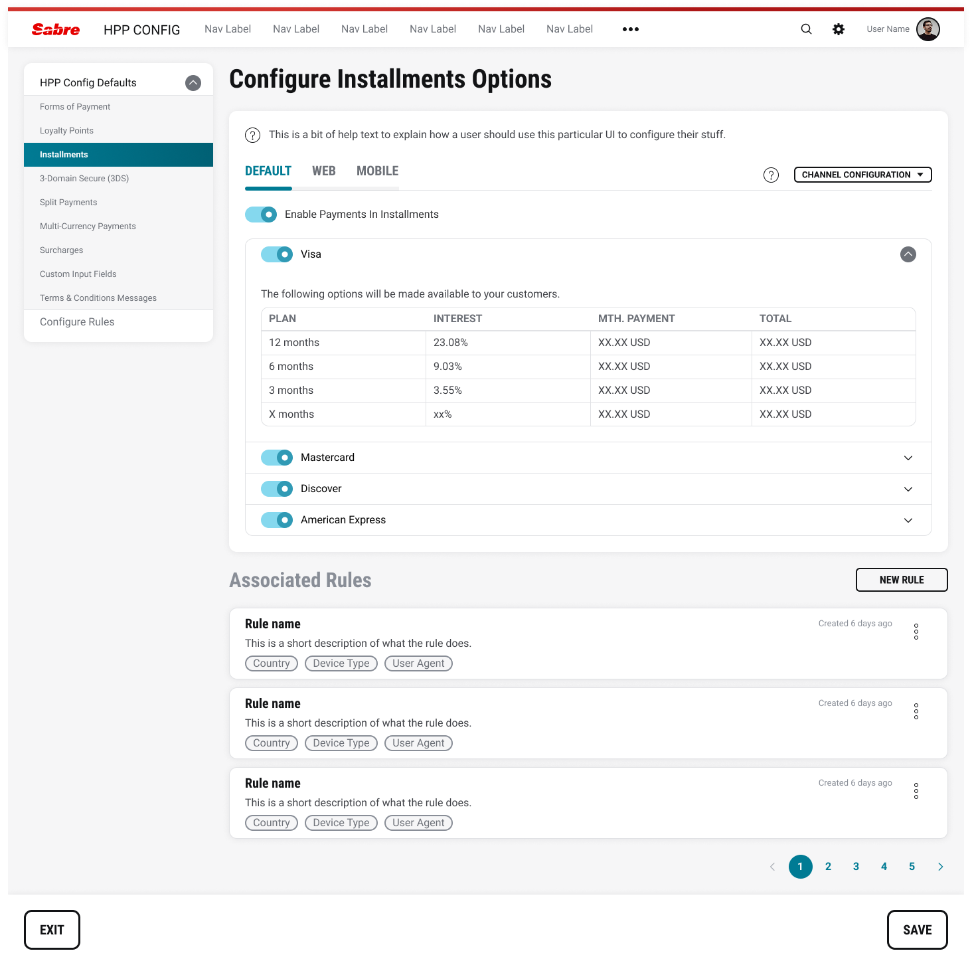Viewport: 972px width, 965px height.
Task: Click HPP CONFIG title in header
Action: click(x=142, y=30)
